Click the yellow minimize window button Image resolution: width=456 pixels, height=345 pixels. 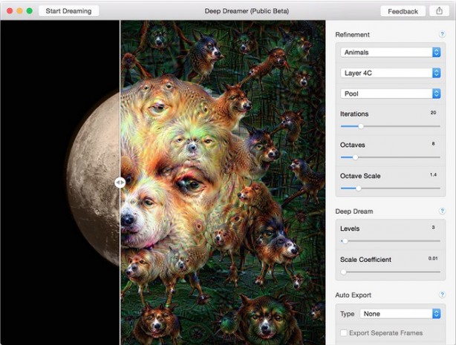(x=20, y=11)
